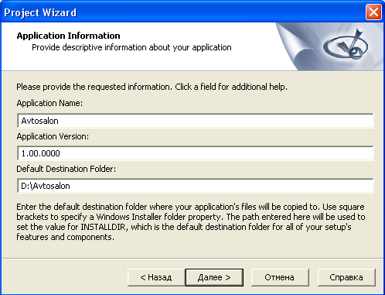Go back with the < Назад button
385x295 pixels.
(156, 277)
